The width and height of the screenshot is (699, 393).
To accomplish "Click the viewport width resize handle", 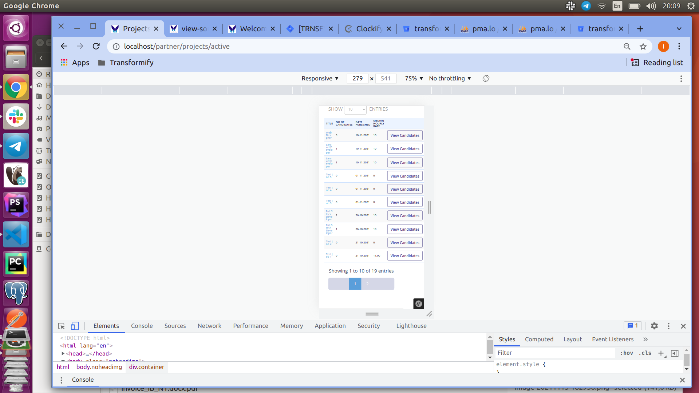I will pos(429,207).
